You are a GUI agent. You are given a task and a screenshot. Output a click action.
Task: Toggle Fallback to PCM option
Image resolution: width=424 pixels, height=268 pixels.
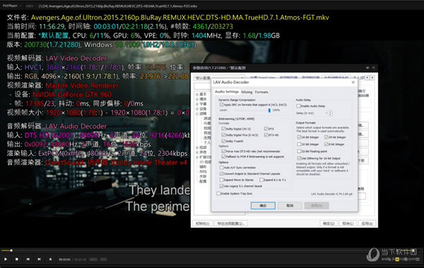(223, 157)
